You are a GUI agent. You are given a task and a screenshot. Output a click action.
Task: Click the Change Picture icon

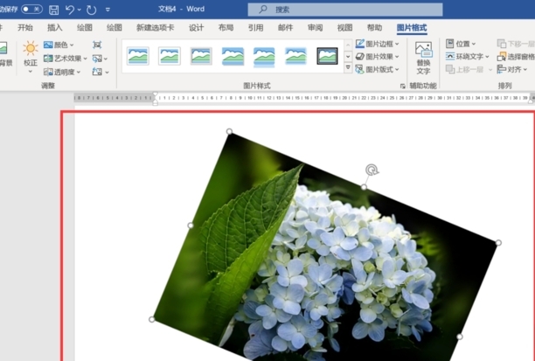(x=97, y=59)
